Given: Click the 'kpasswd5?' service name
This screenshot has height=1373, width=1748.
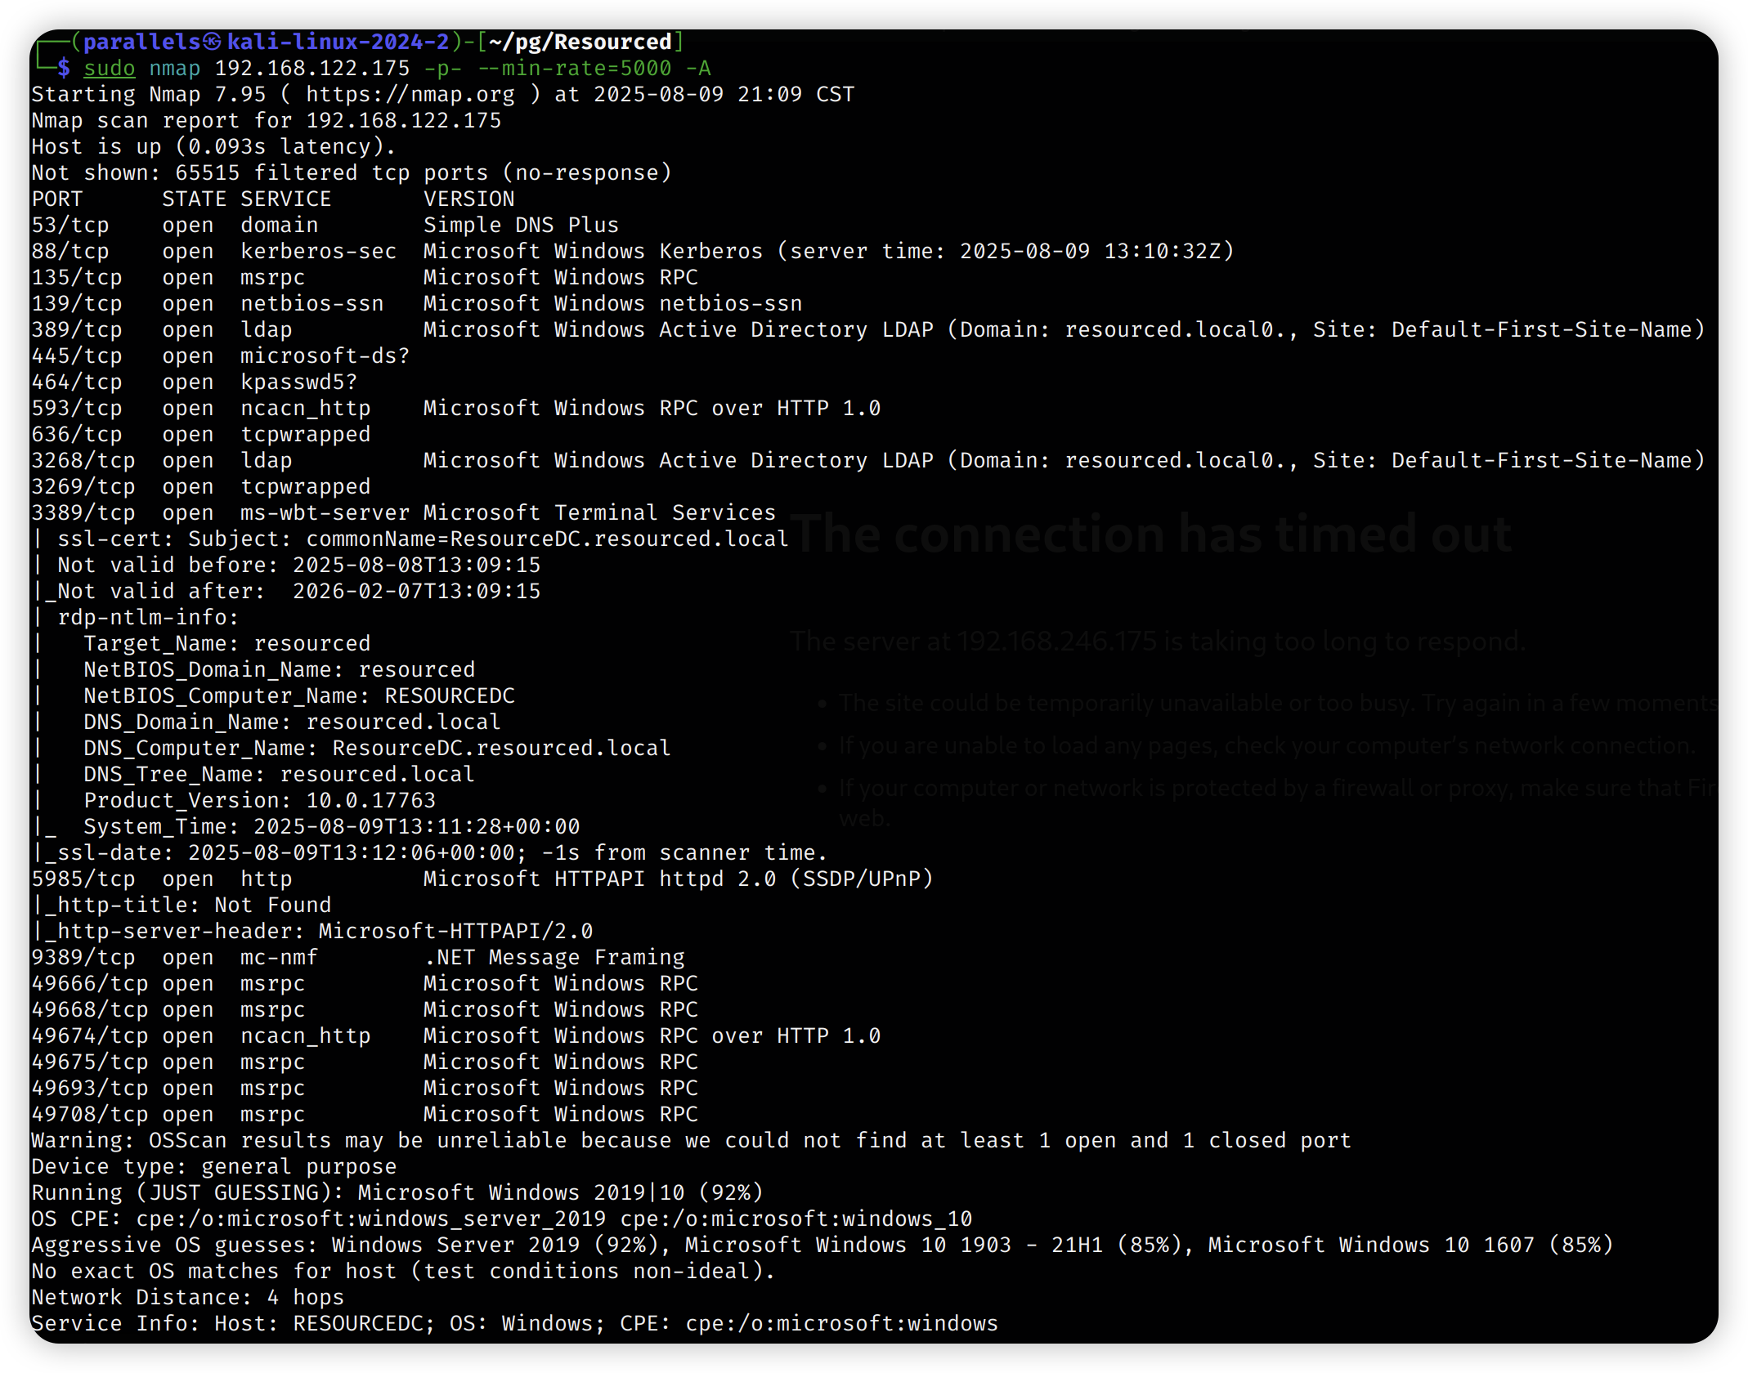Looking at the screenshot, I should [299, 382].
